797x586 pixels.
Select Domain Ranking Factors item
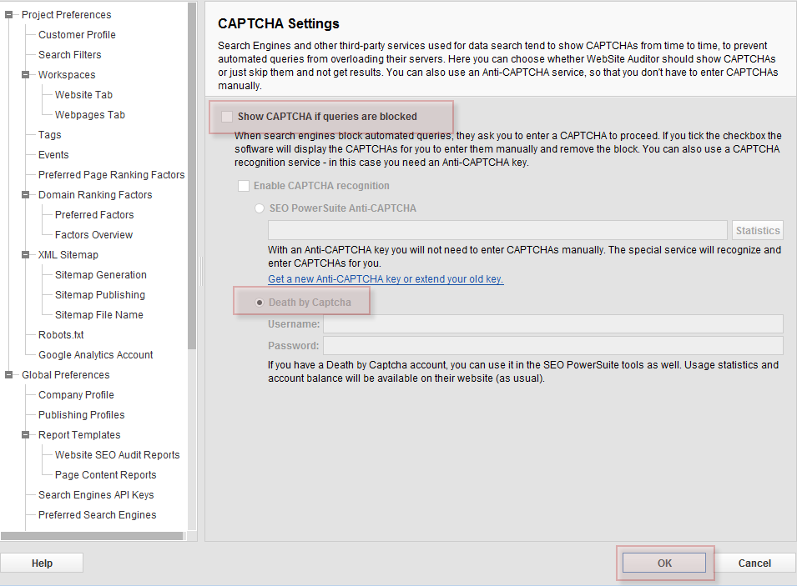click(95, 194)
